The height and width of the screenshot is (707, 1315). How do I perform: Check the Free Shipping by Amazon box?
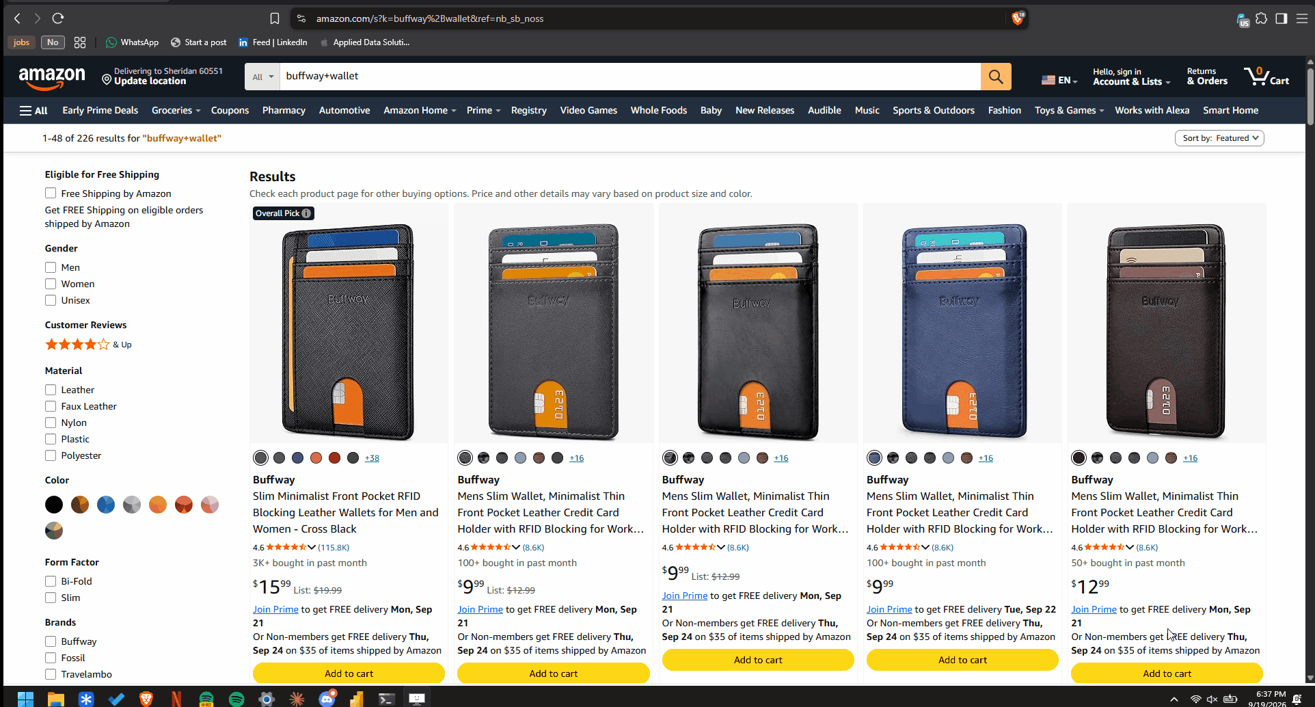pos(51,194)
